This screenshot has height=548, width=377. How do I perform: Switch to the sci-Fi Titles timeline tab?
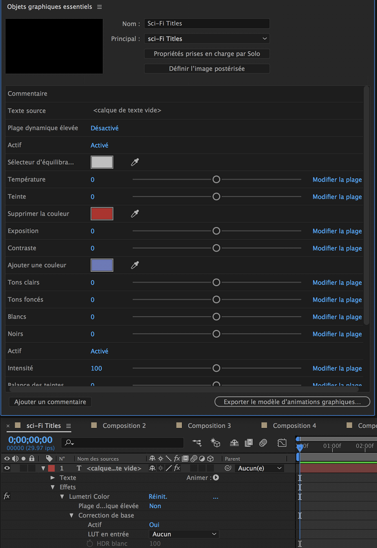coord(44,426)
